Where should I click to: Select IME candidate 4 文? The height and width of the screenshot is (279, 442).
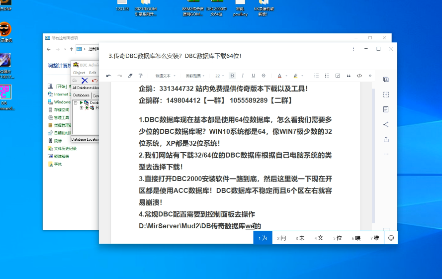pos(319,238)
